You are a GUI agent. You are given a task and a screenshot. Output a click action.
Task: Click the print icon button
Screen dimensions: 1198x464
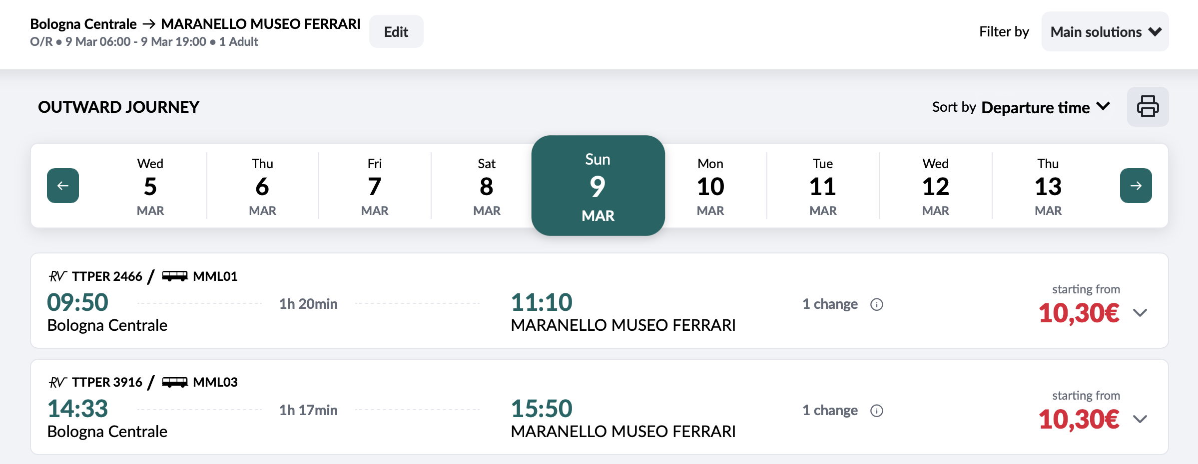[1148, 107]
